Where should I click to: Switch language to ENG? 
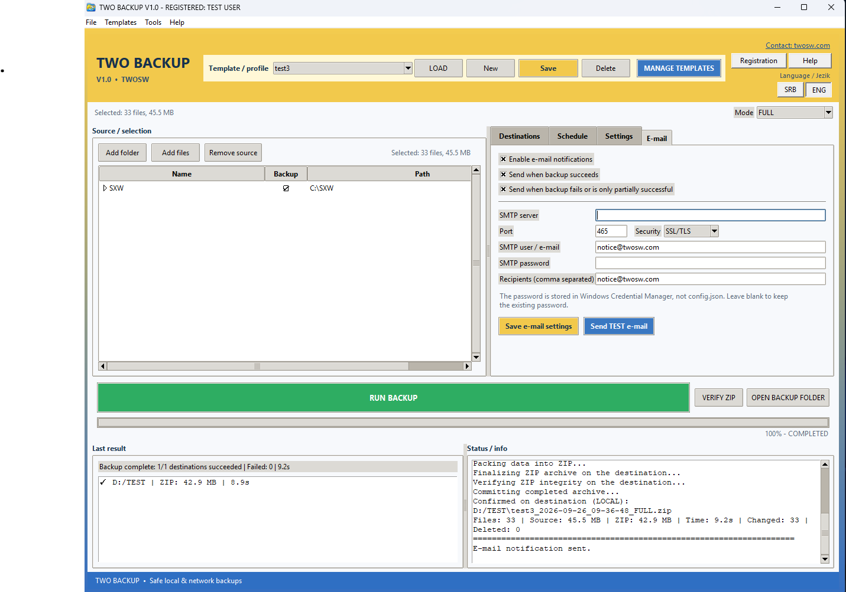pyautogui.click(x=819, y=90)
